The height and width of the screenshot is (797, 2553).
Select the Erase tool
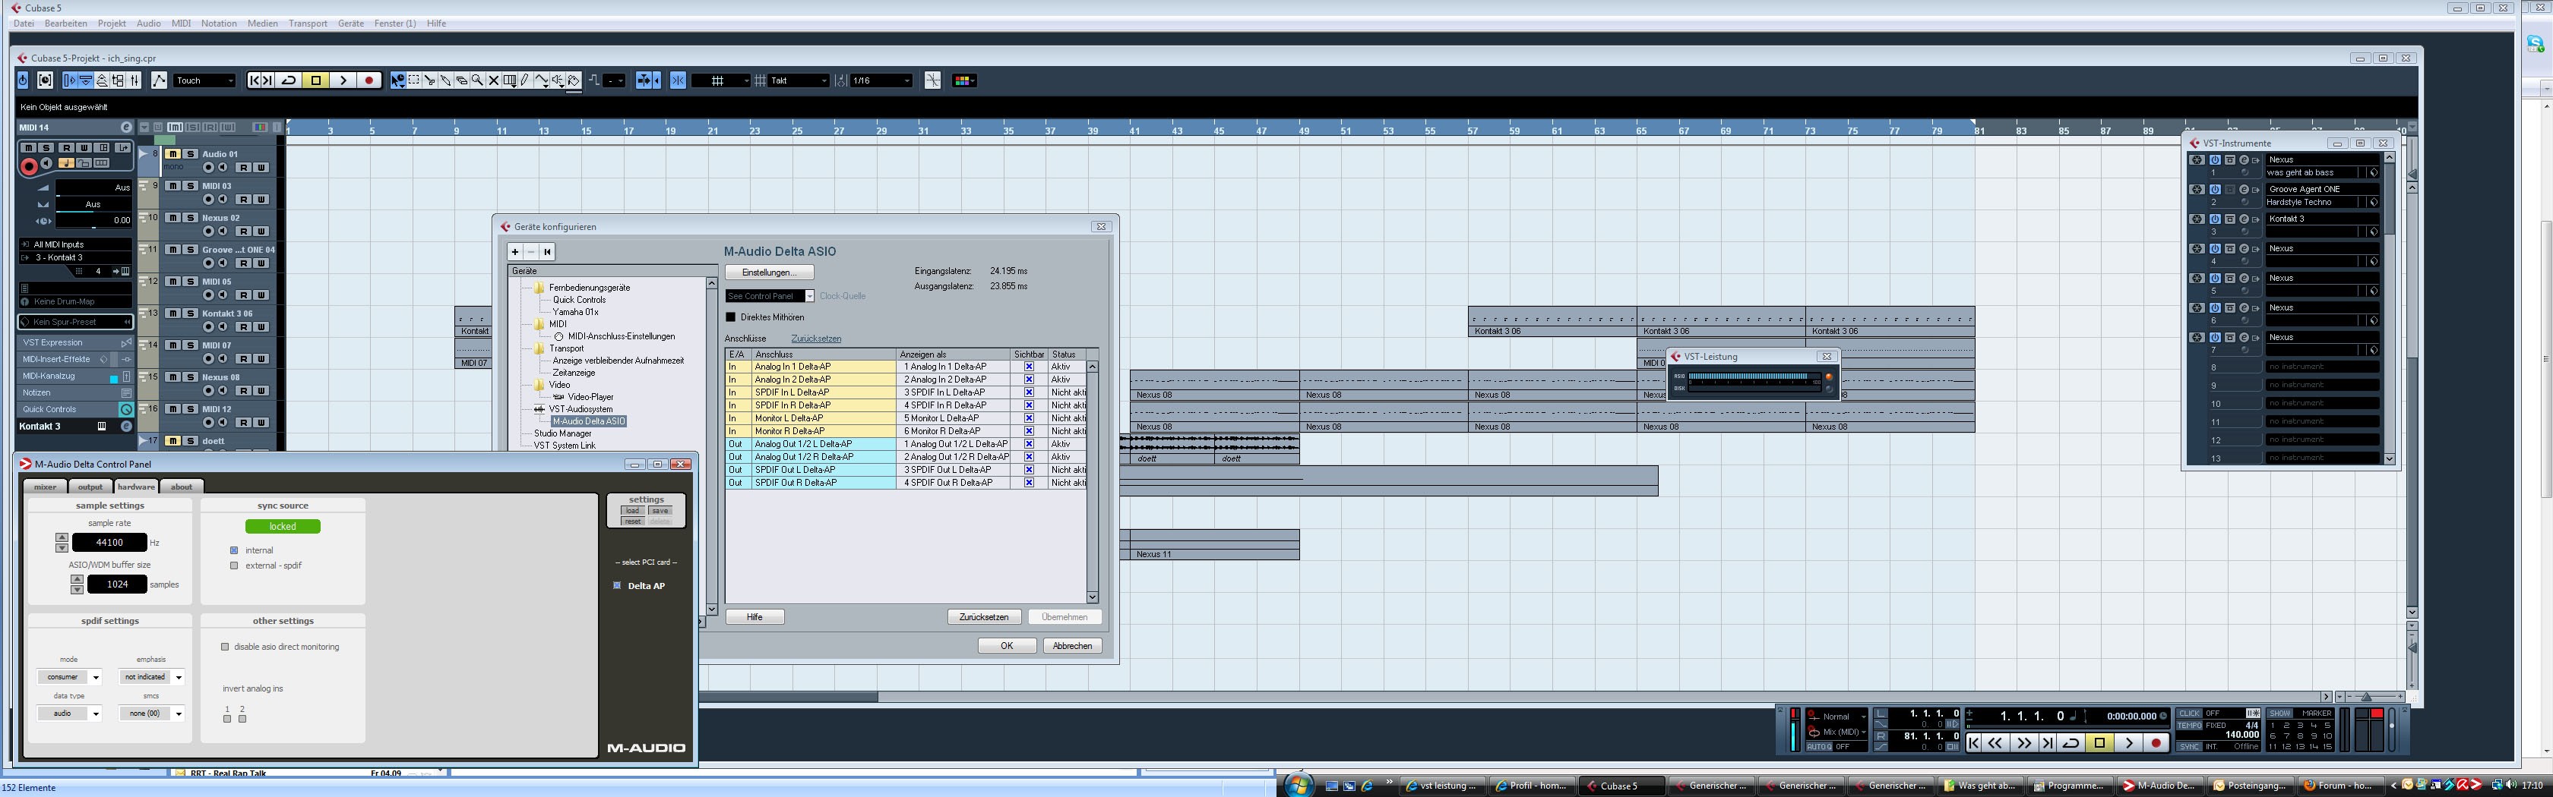point(462,80)
